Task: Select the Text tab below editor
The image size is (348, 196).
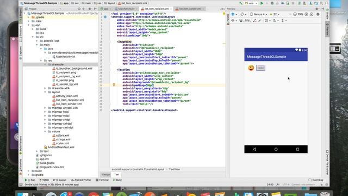Action: (116, 174)
